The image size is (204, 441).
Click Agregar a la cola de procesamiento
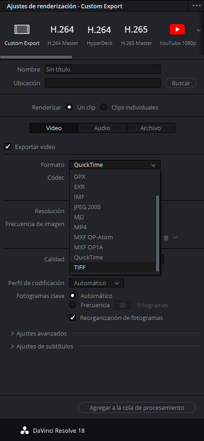pyautogui.click(x=137, y=408)
